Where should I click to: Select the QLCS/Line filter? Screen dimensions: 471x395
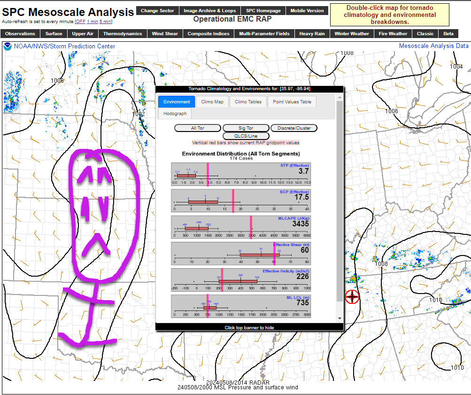[246, 136]
